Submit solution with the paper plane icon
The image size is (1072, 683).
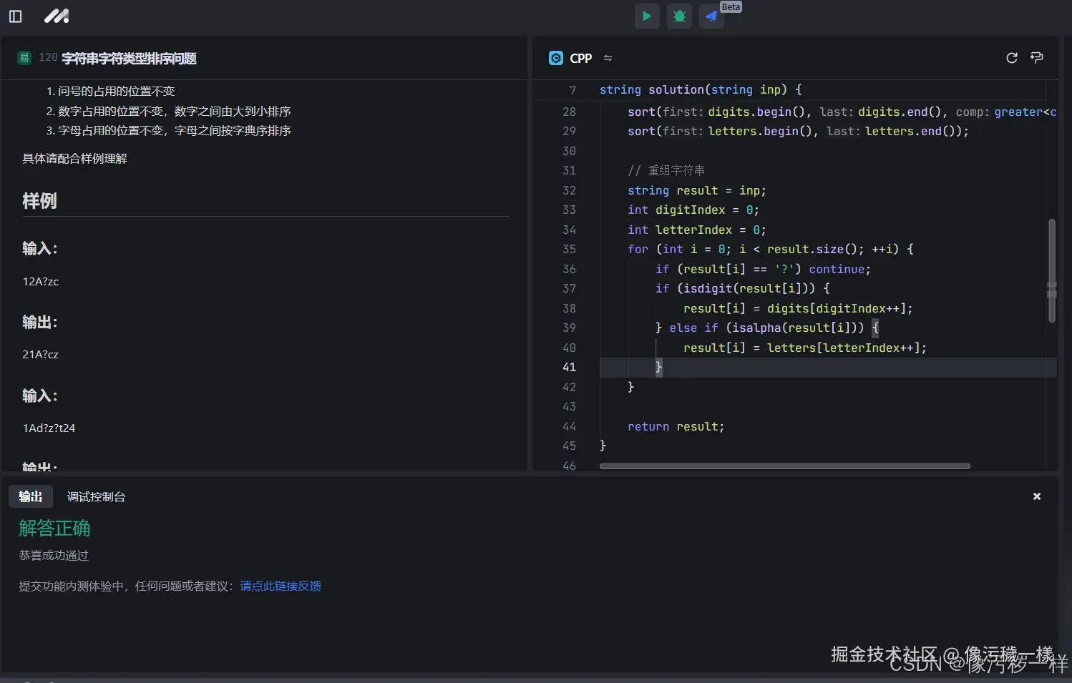(711, 16)
